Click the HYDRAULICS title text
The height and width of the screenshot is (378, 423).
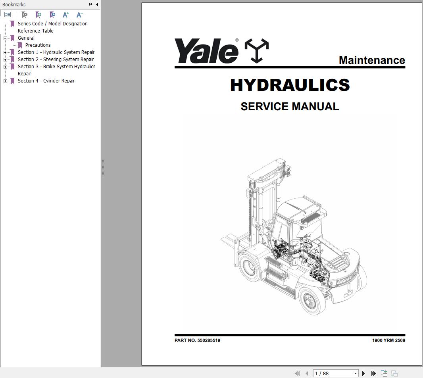tap(290, 85)
